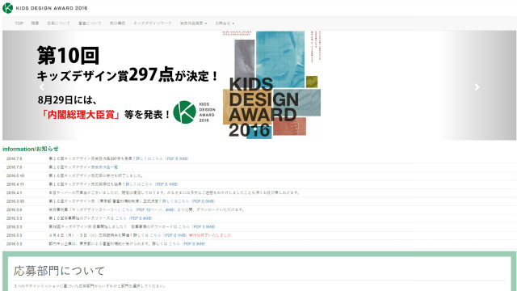Viewport: 517px width, 291px height.
Task: Open こちら PDF 0.3MB link in last row
Action: tap(187, 244)
